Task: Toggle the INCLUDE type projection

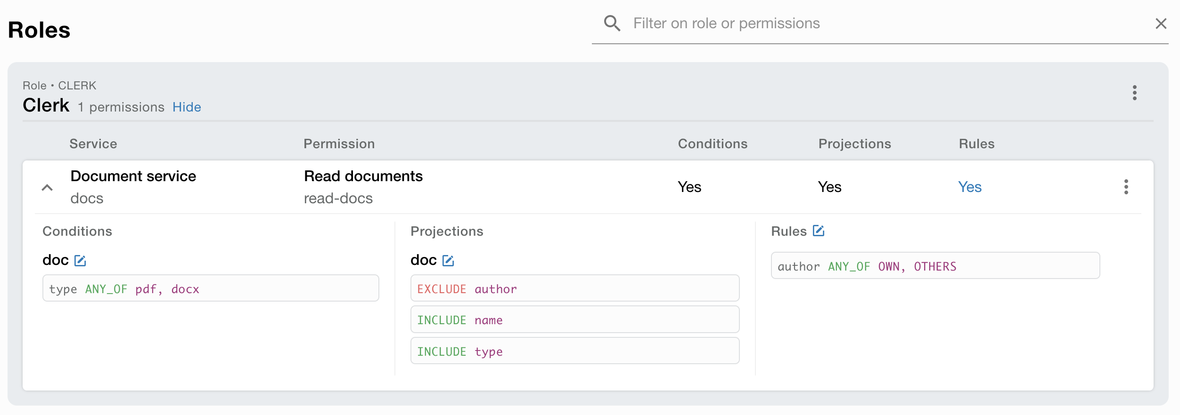Action: tap(574, 351)
